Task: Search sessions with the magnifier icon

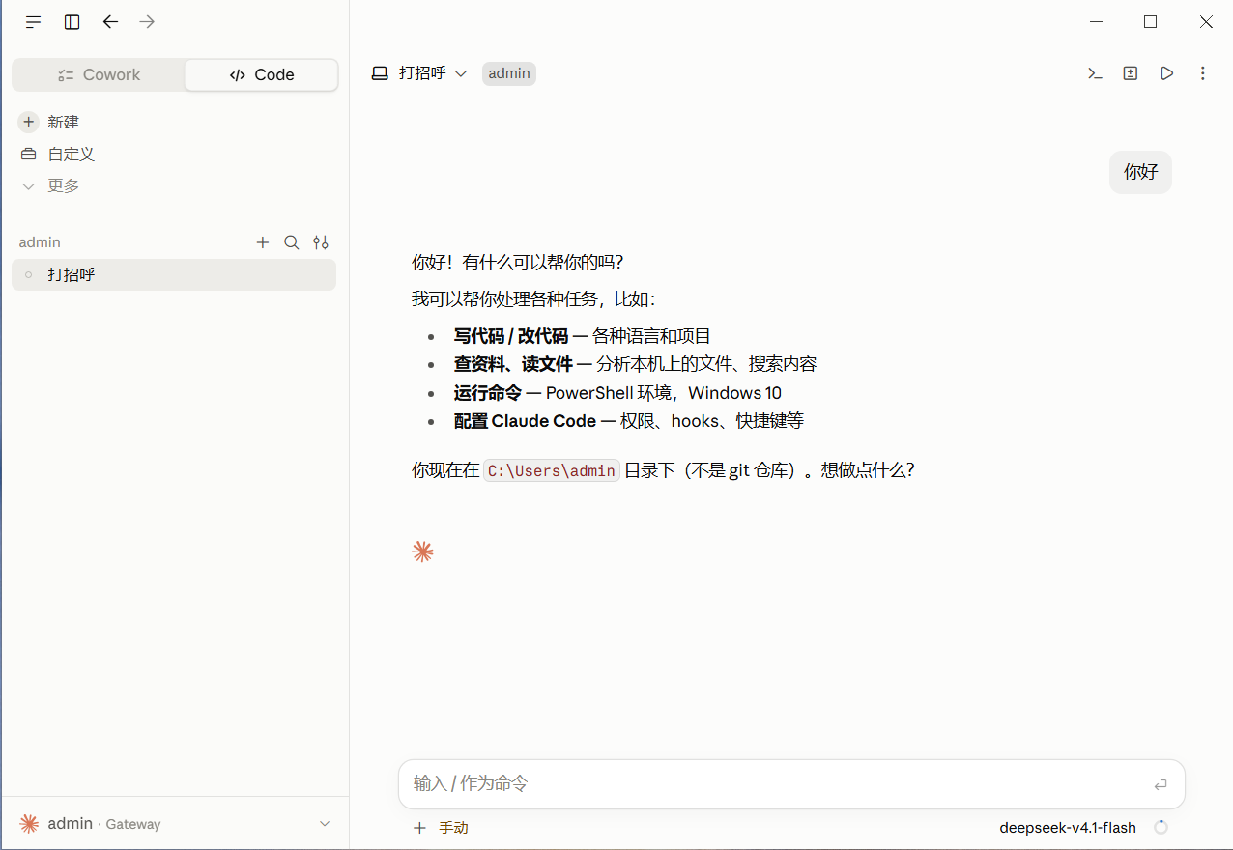Action: 292,242
